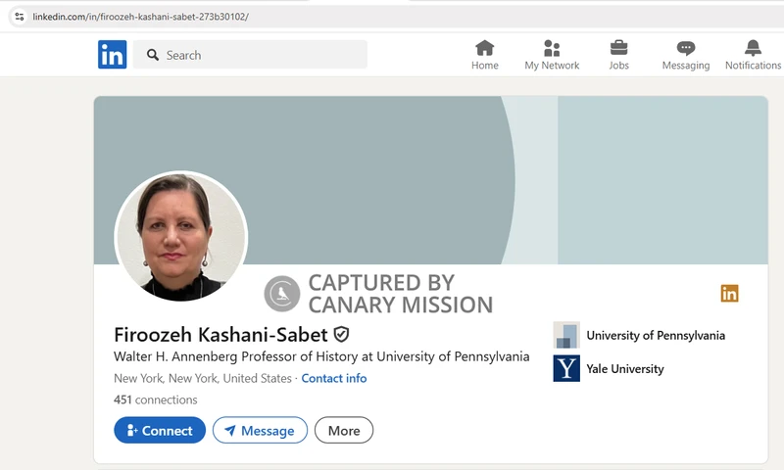The width and height of the screenshot is (784, 470).
Task: Click the circular profile photo
Action: point(181,236)
